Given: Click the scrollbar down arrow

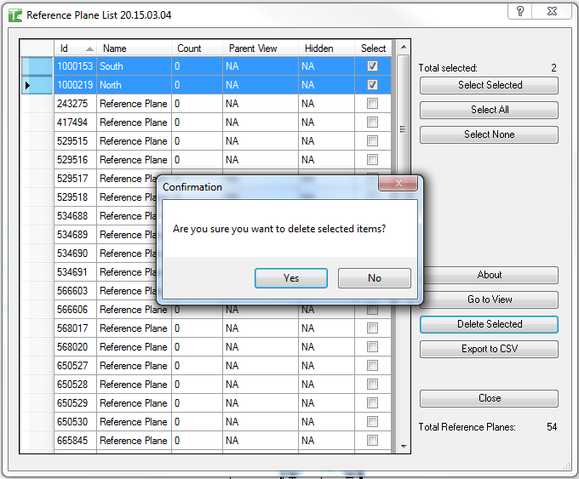Looking at the screenshot, I should 404,446.
